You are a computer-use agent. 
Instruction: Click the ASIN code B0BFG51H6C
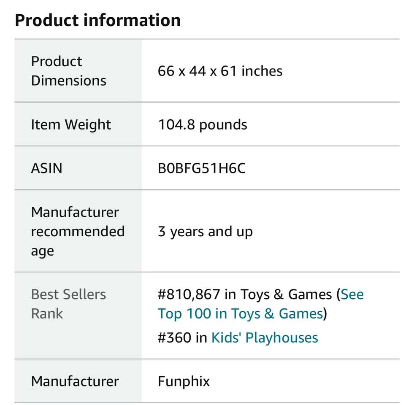pyautogui.click(x=202, y=168)
